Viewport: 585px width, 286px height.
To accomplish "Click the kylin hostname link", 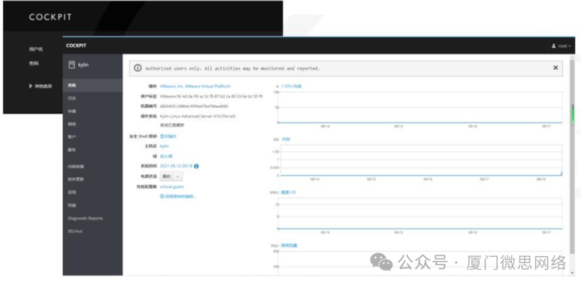I will (x=165, y=147).
